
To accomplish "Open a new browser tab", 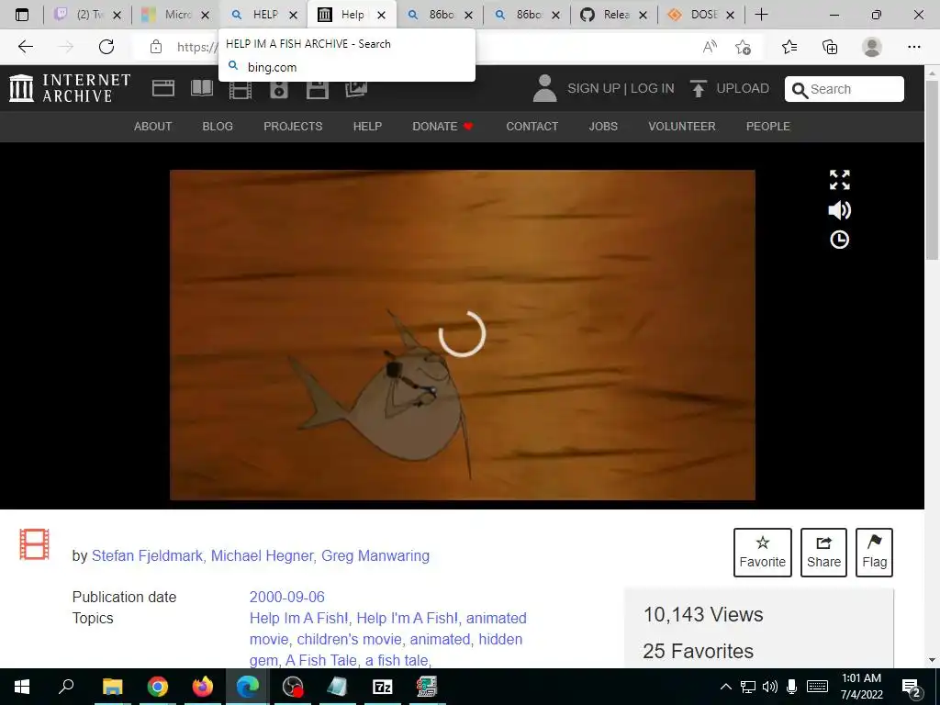I will [761, 15].
